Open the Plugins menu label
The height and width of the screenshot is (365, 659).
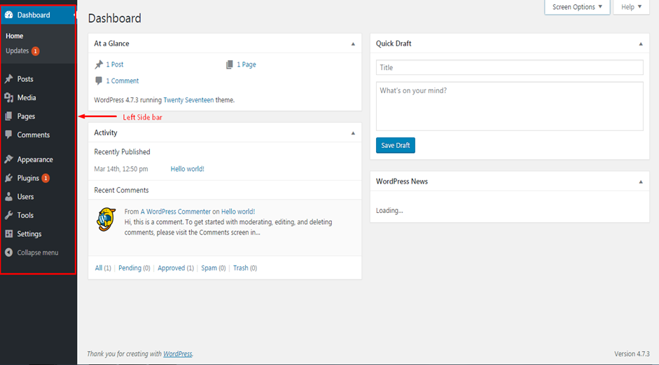[x=28, y=178]
